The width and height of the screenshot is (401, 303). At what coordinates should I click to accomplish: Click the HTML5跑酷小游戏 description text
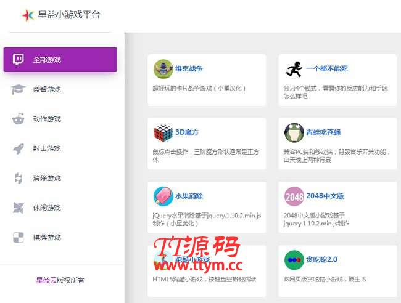pos(204,279)
